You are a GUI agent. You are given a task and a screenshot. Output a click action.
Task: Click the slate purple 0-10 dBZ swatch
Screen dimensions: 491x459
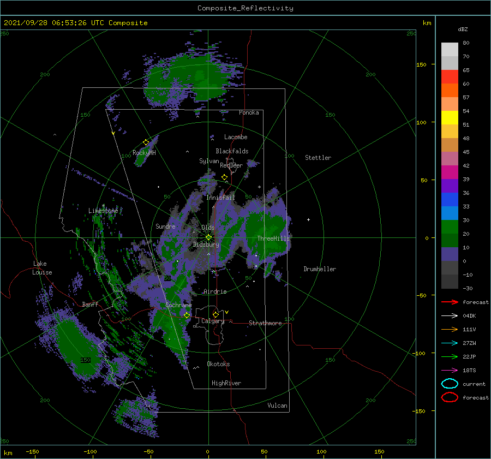(450, 254)
